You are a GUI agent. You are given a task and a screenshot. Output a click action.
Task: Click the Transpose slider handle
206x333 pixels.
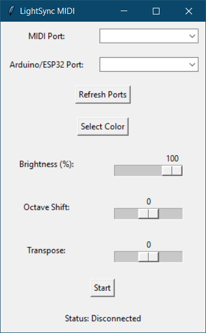(148, 257)
